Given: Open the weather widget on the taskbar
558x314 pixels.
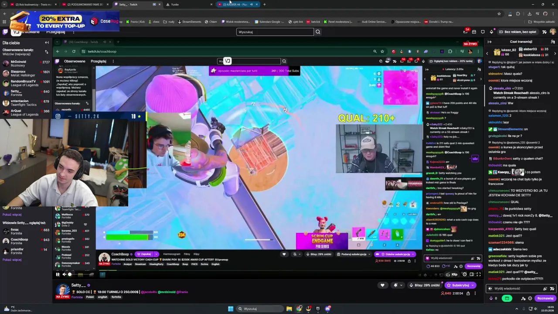Looking at the screenshot, I should click(x=17, y=309).
